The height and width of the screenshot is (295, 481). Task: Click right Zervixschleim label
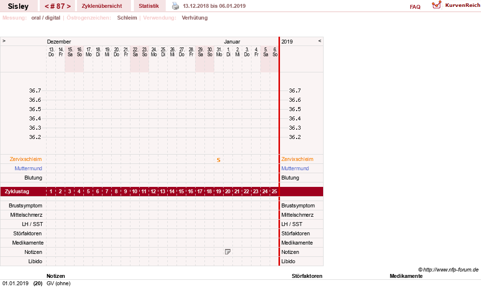tap(297, 159)
